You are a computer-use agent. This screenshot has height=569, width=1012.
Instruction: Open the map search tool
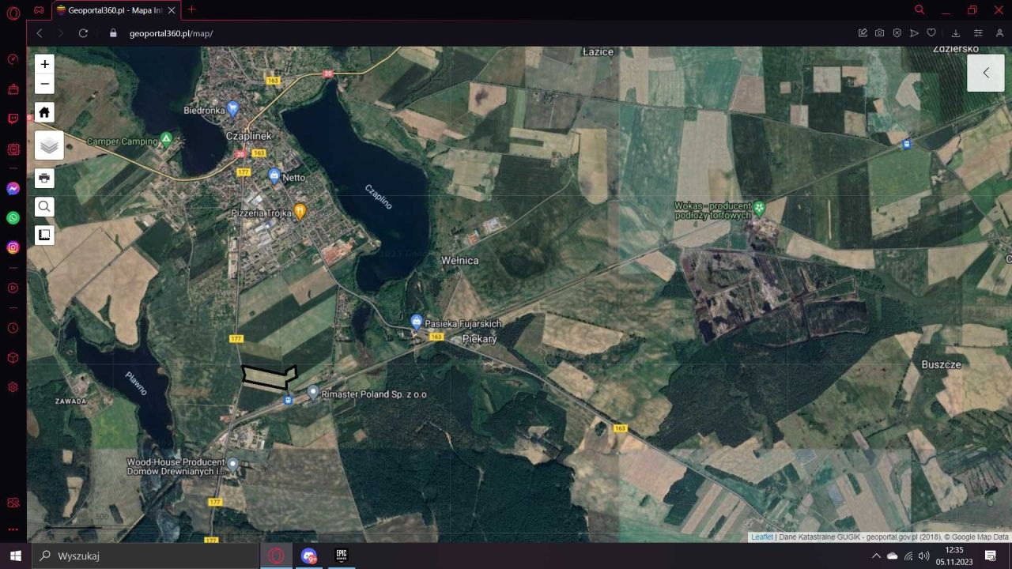pos(44,206)
